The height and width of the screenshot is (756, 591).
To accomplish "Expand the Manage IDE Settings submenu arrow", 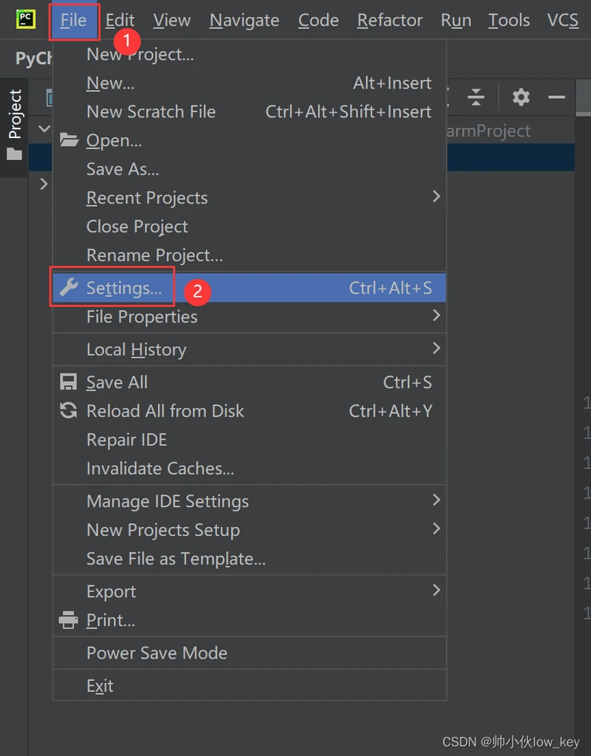I will [436, 501].
